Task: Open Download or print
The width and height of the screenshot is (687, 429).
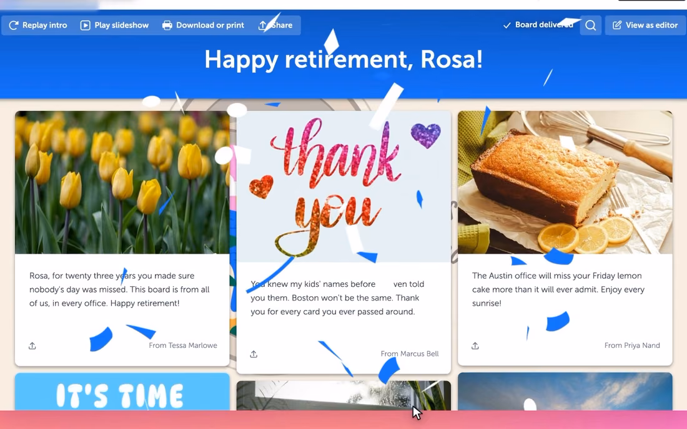Action: point(204,26)
